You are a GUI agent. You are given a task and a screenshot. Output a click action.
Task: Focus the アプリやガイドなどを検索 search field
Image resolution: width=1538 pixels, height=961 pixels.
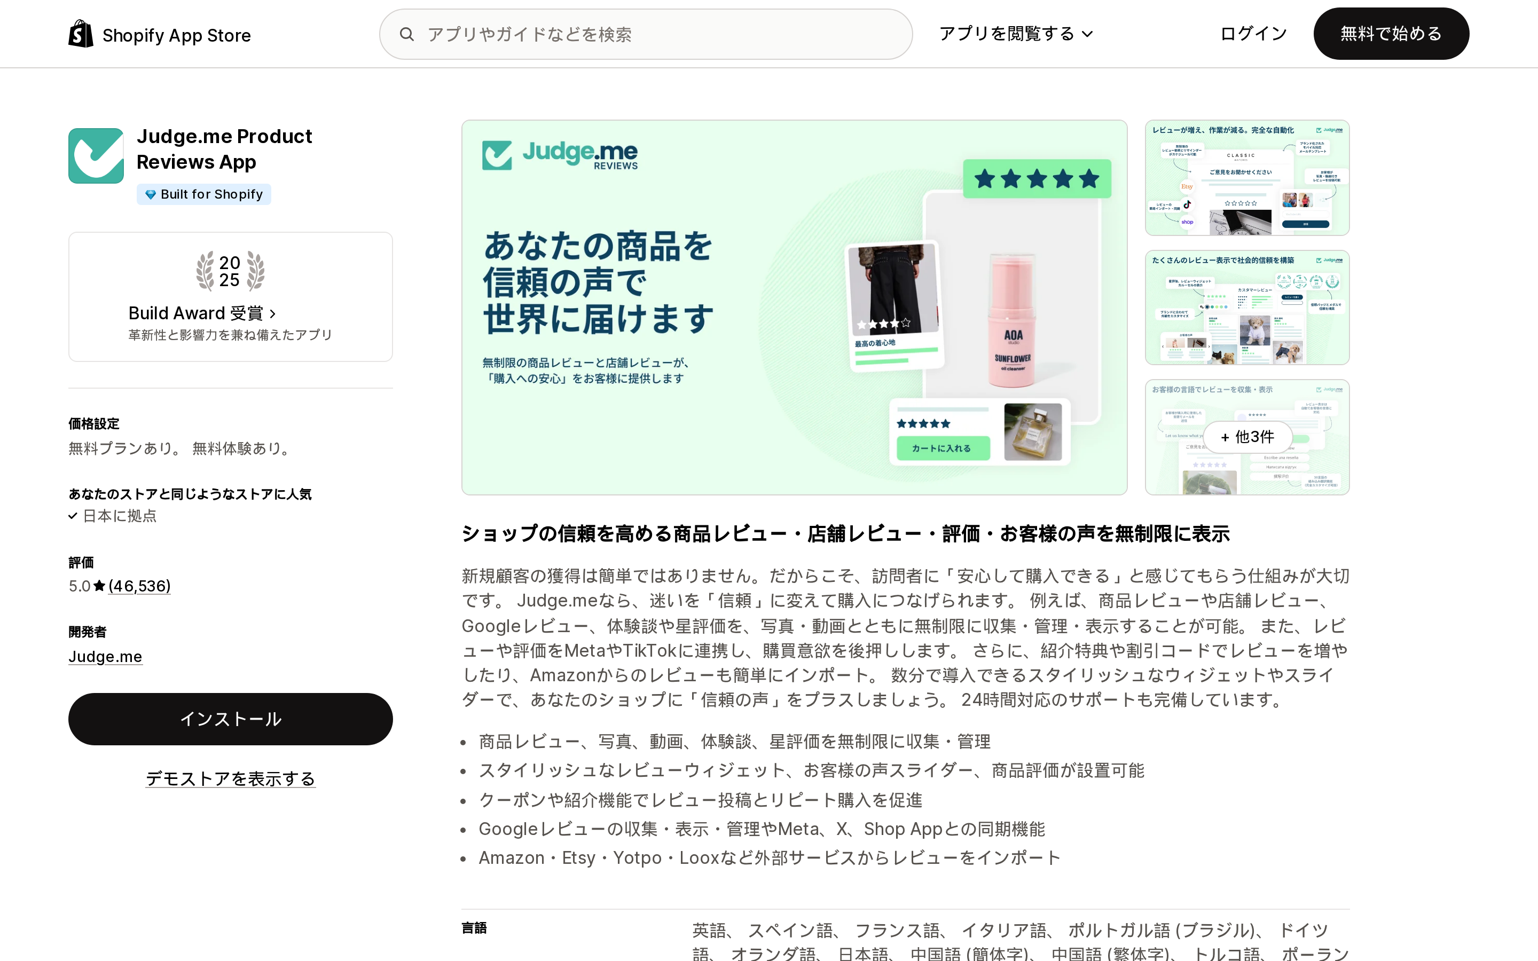(646, 34)
